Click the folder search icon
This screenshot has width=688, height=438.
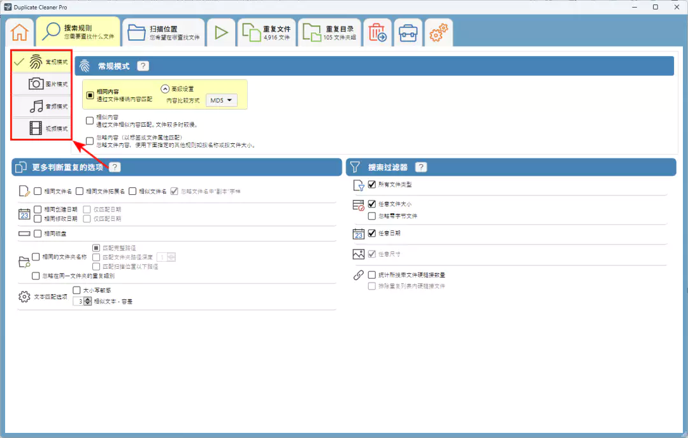point(24,262)
